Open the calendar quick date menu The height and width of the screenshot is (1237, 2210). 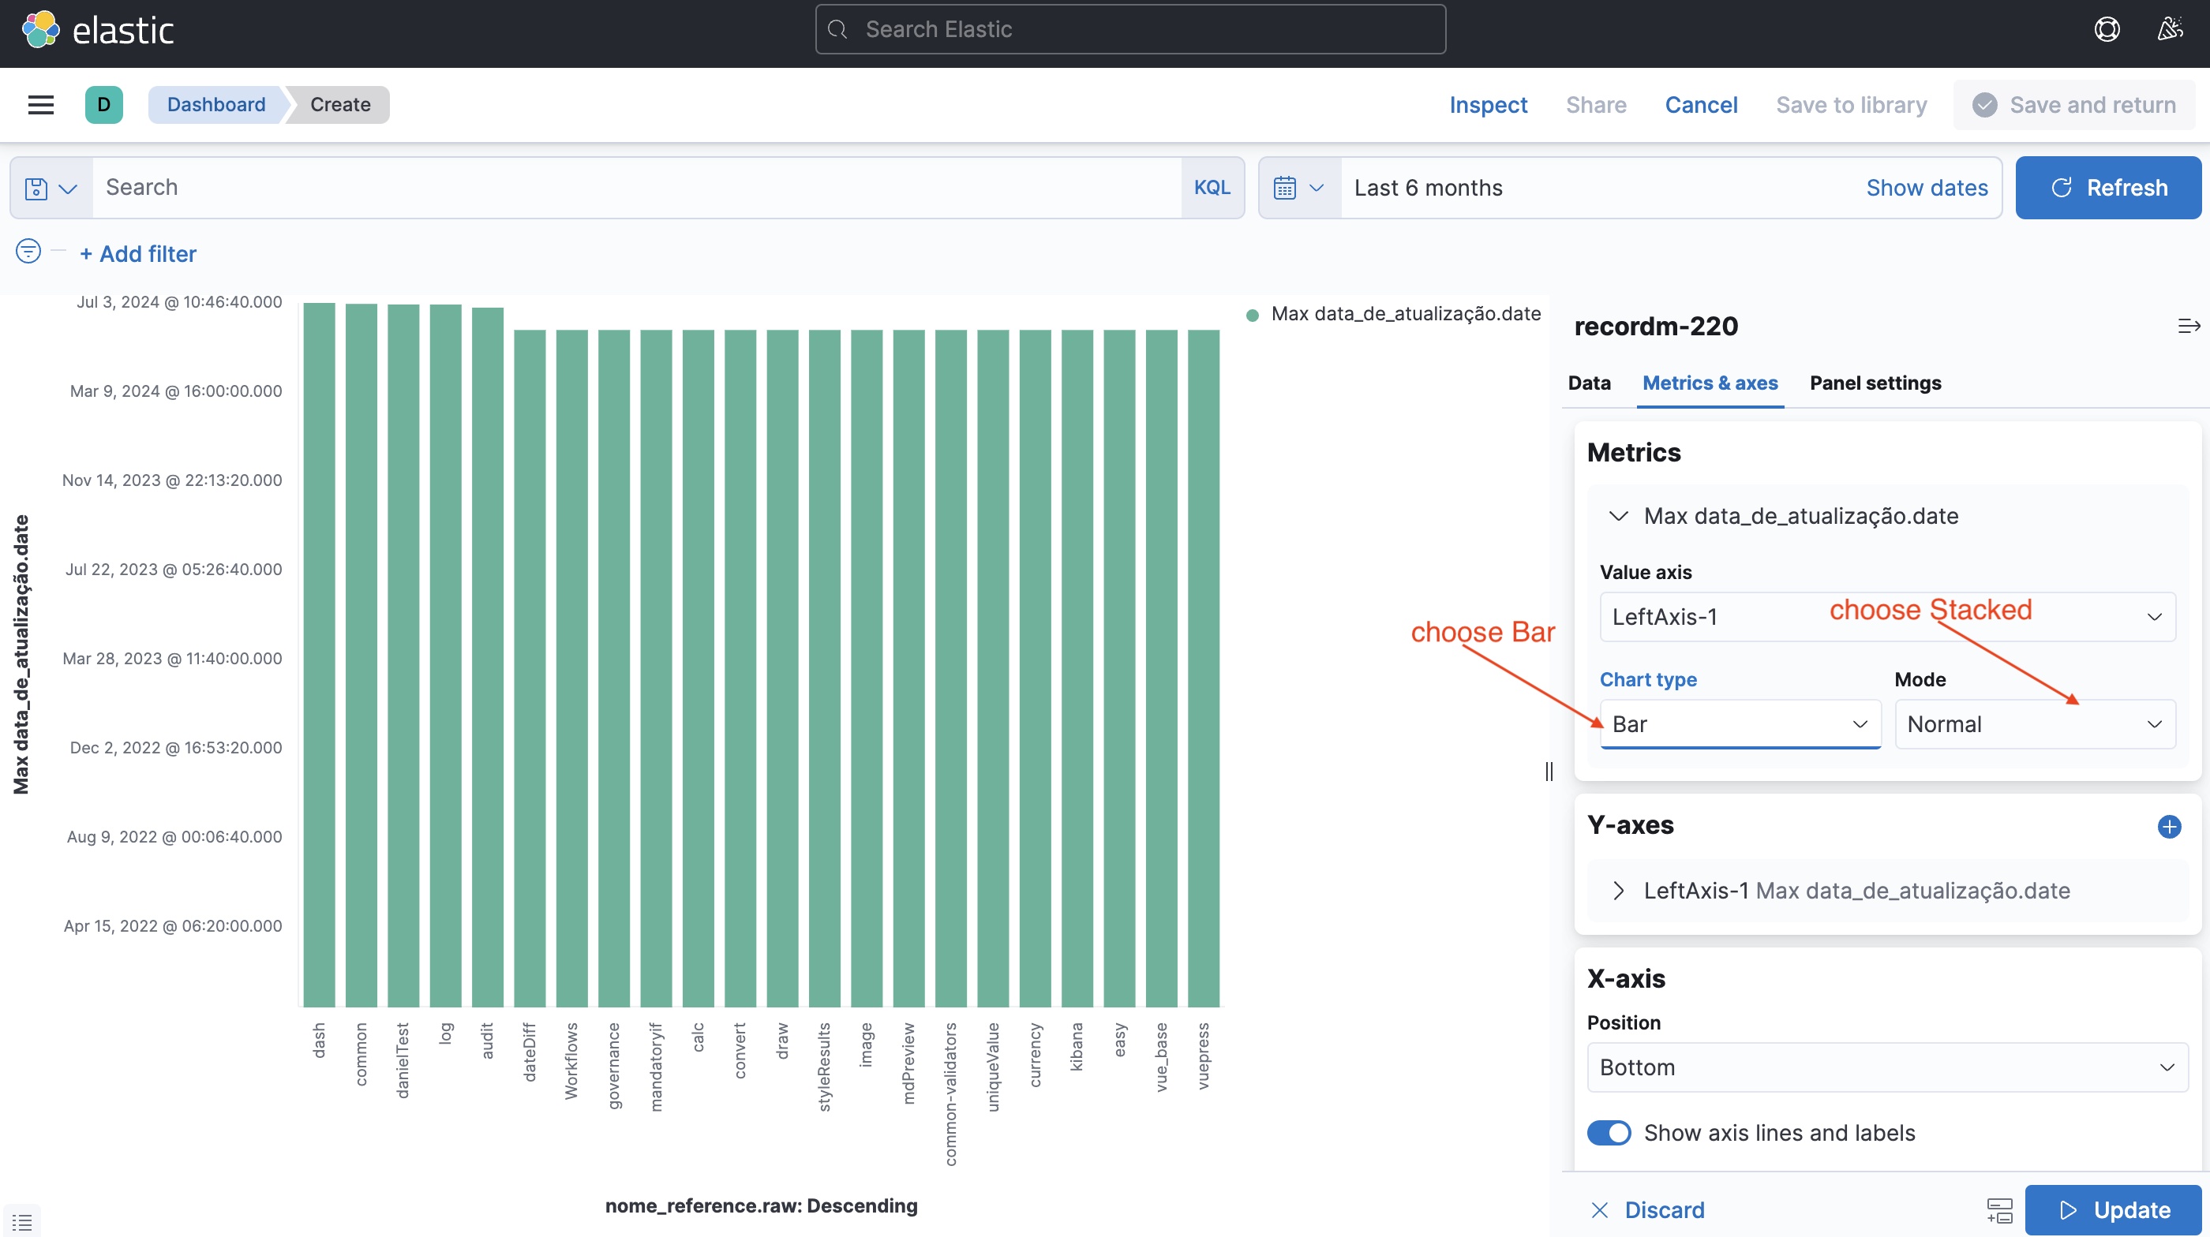coord(1299,188)
